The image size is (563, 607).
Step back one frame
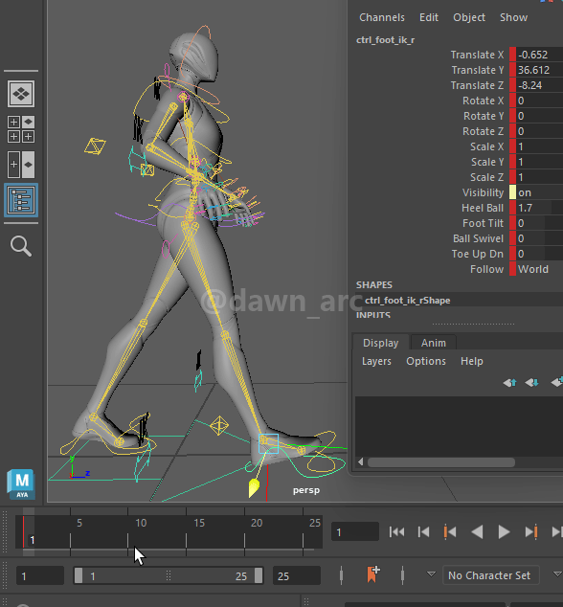pyautogui.click(x=423, y=532)
